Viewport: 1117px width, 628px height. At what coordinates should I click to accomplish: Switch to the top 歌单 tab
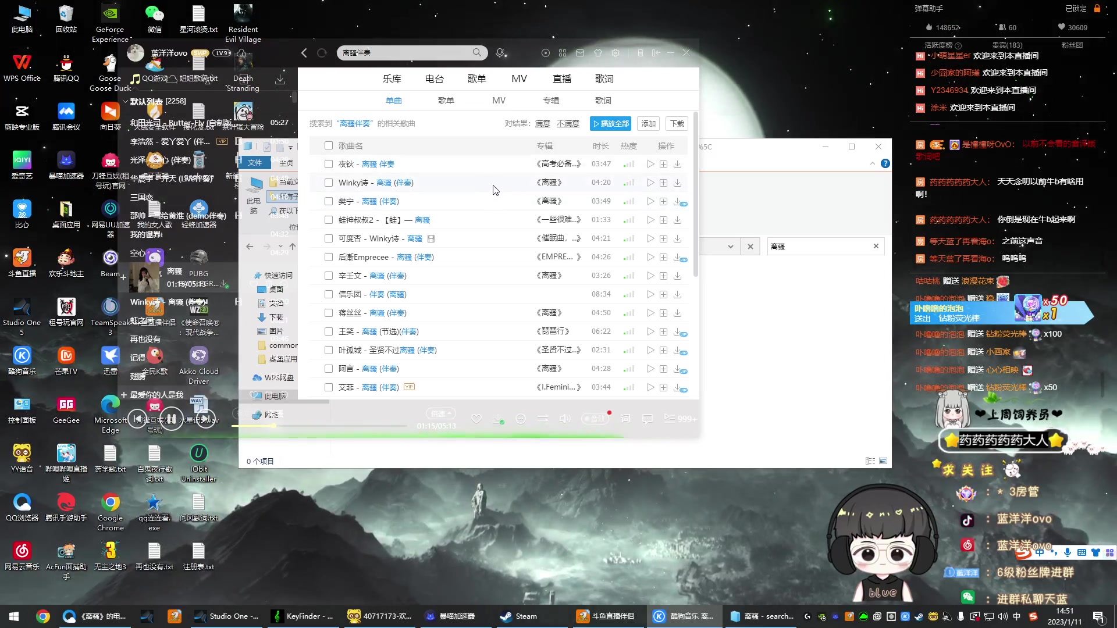point(477,79)
